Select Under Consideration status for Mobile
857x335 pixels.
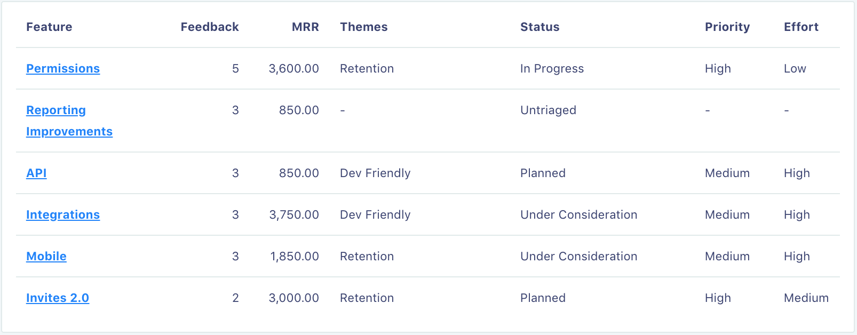[579, 256]
